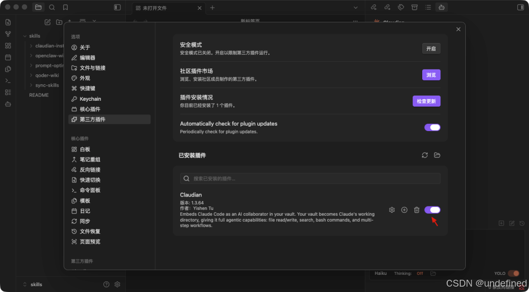Expand the claudian-inst folder
529x292 pixels.
point(31,46)
